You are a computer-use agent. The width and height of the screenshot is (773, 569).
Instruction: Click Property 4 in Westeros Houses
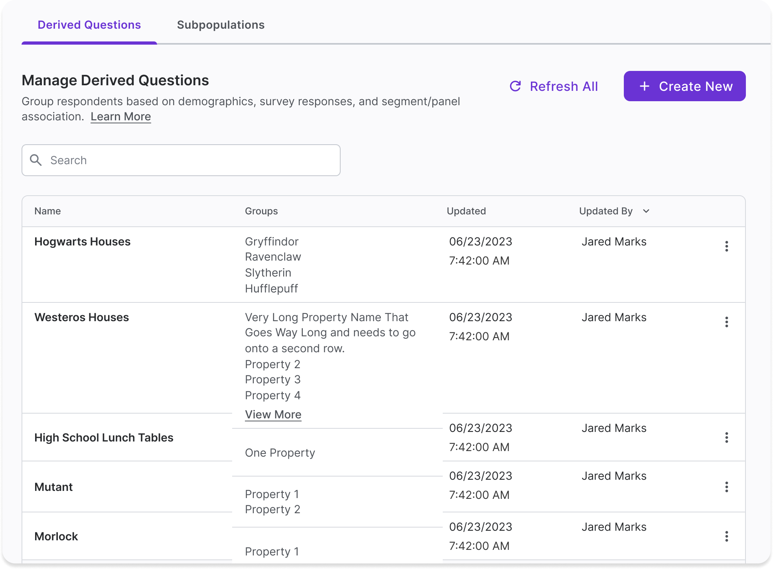click(x=273, y=395)
